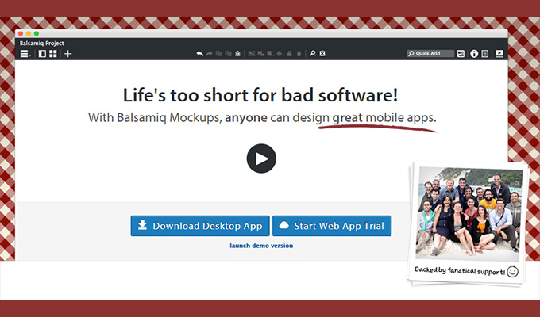Image resolution: width=540 pixels, height=317 pixels.
Task: Toggle the single mockup view icon
Action: click(42, 54)
